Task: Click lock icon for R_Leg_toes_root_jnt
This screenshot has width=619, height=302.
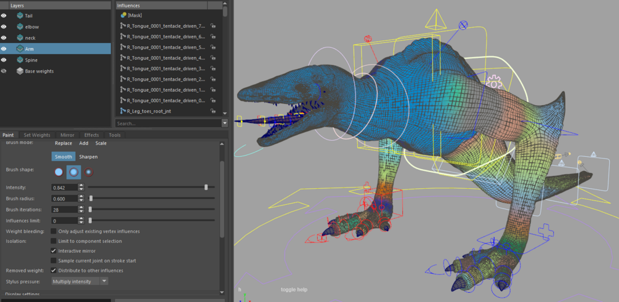Action: pos(213,111)
